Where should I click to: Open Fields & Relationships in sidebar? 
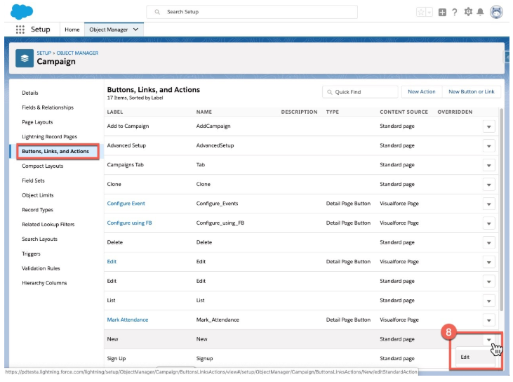pyautogui.click(x=48, y=107)
